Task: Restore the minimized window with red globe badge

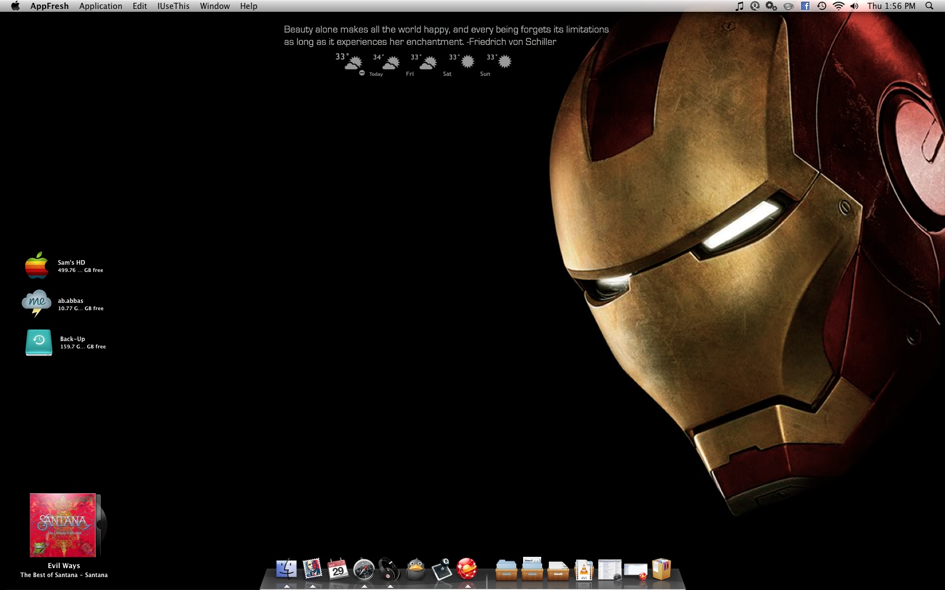Action: (636, 571)
